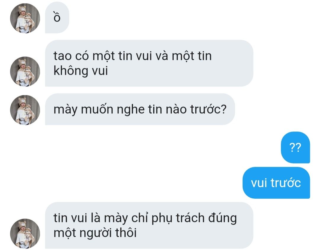Open sender's avatar beside the "ồ" message
This screenshot has width=320, height=250.
[25, 18]
